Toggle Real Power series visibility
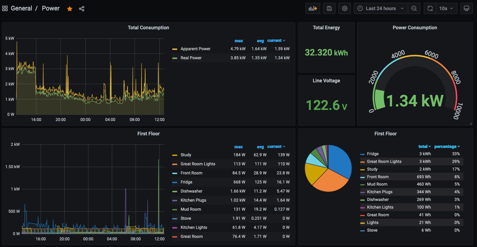477x247 pixels. click(191, 58)
